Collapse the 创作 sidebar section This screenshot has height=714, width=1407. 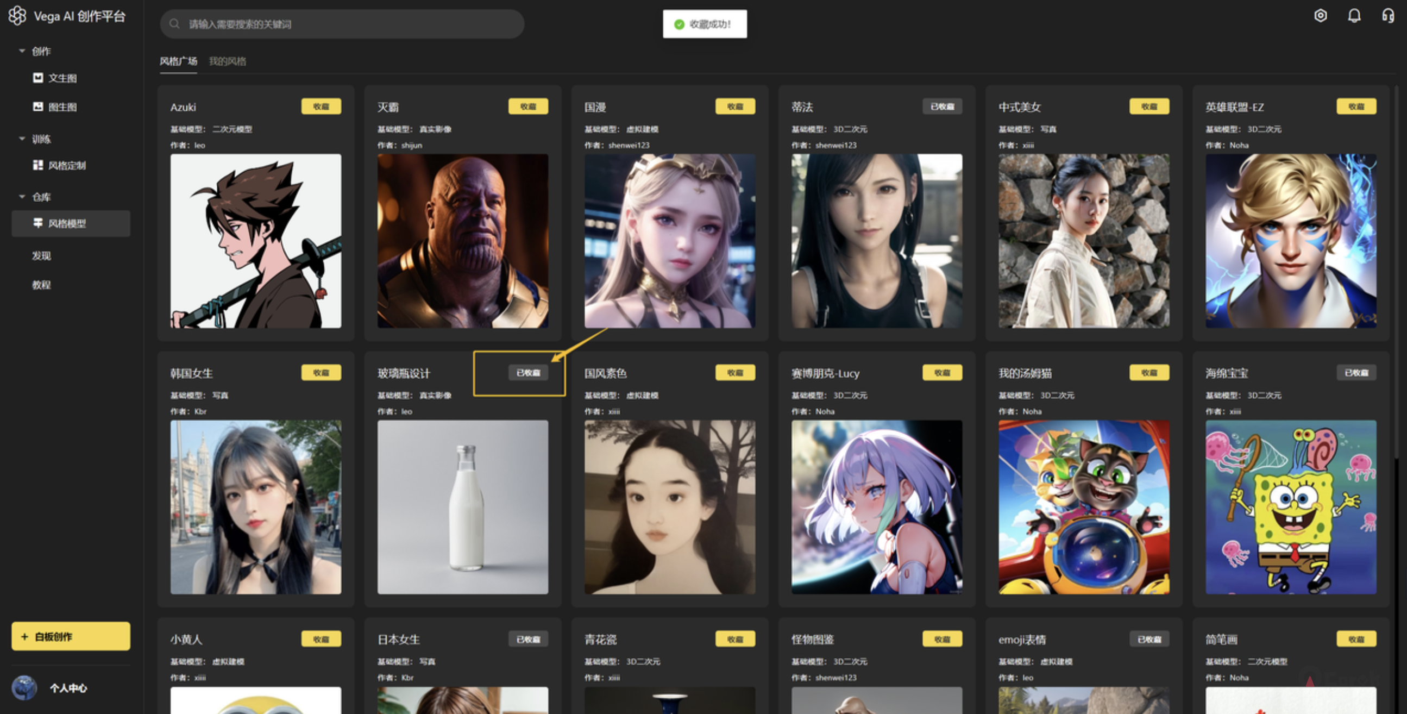[x=22, y=51]
